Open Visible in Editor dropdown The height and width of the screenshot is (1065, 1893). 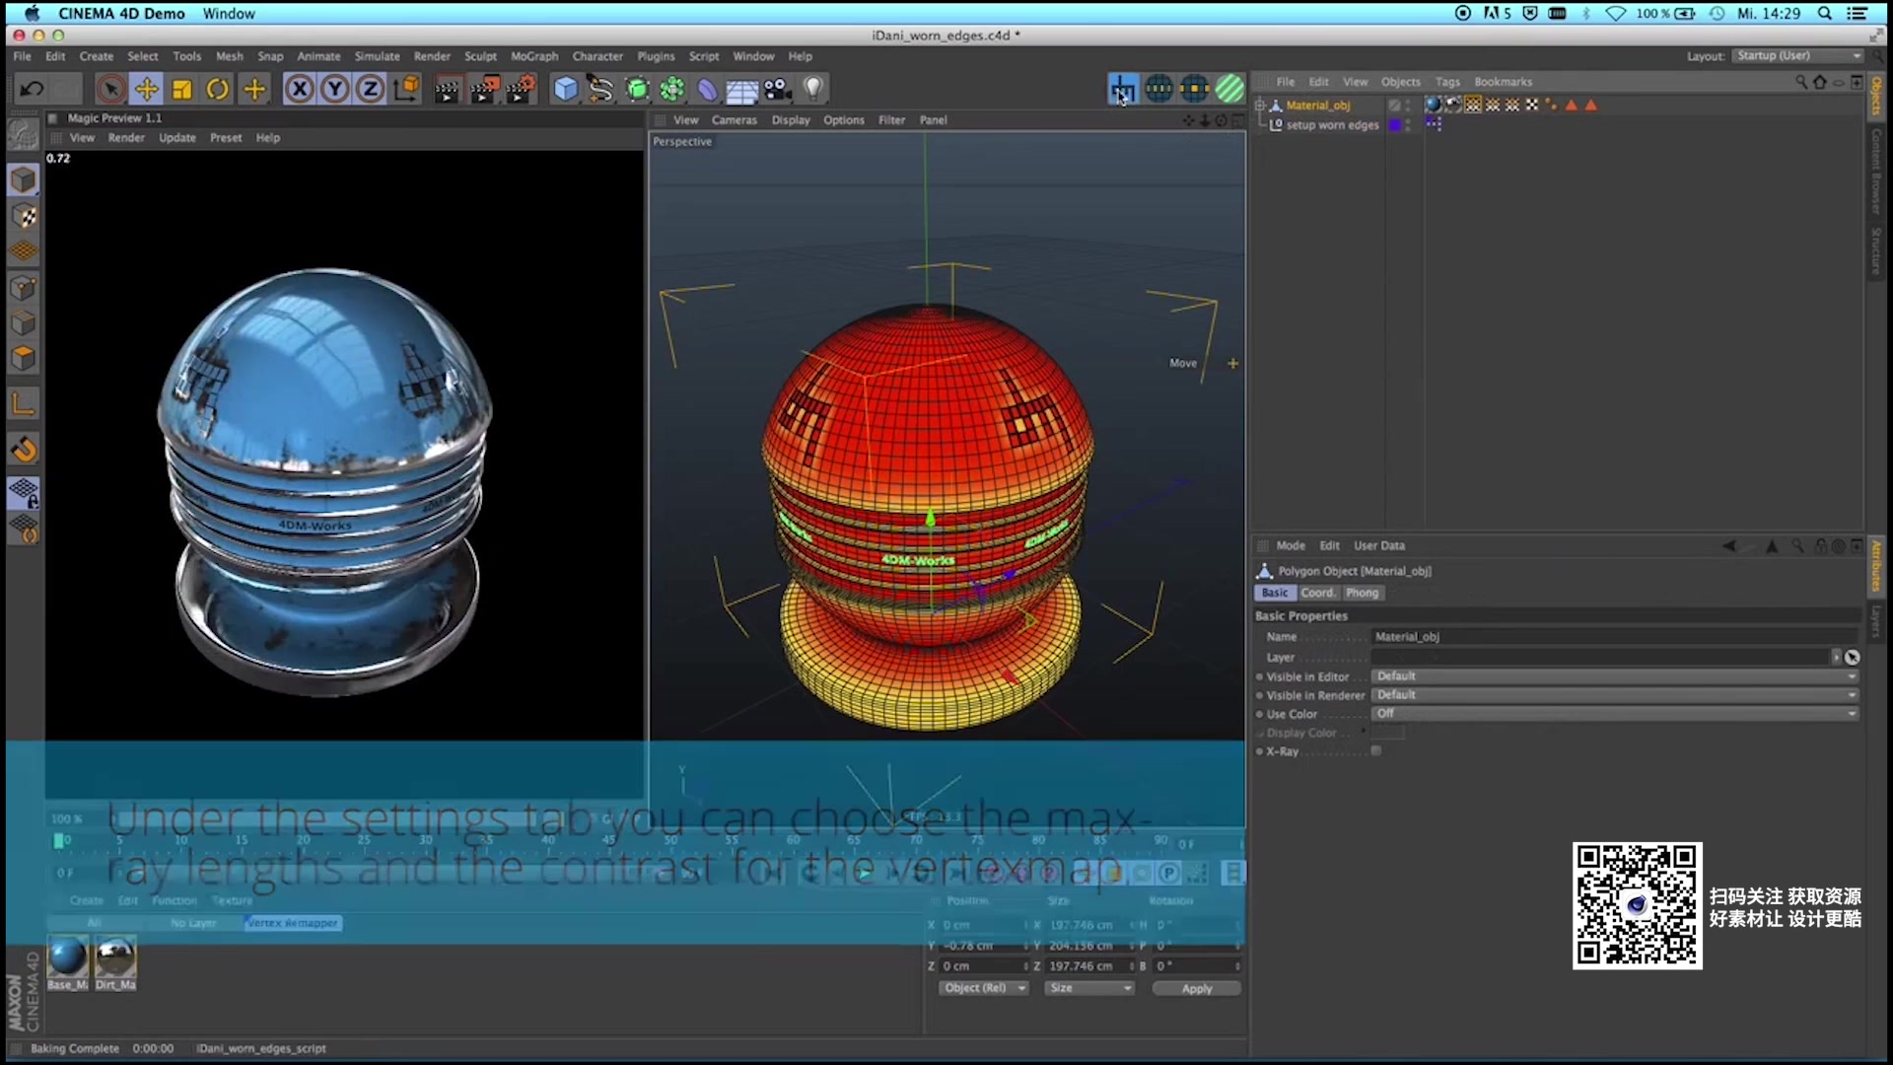pos(1615,676)
